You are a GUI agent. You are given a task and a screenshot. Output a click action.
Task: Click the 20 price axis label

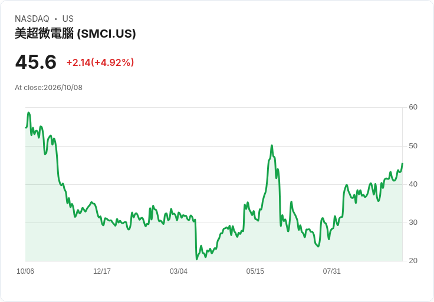pos(413,261)
